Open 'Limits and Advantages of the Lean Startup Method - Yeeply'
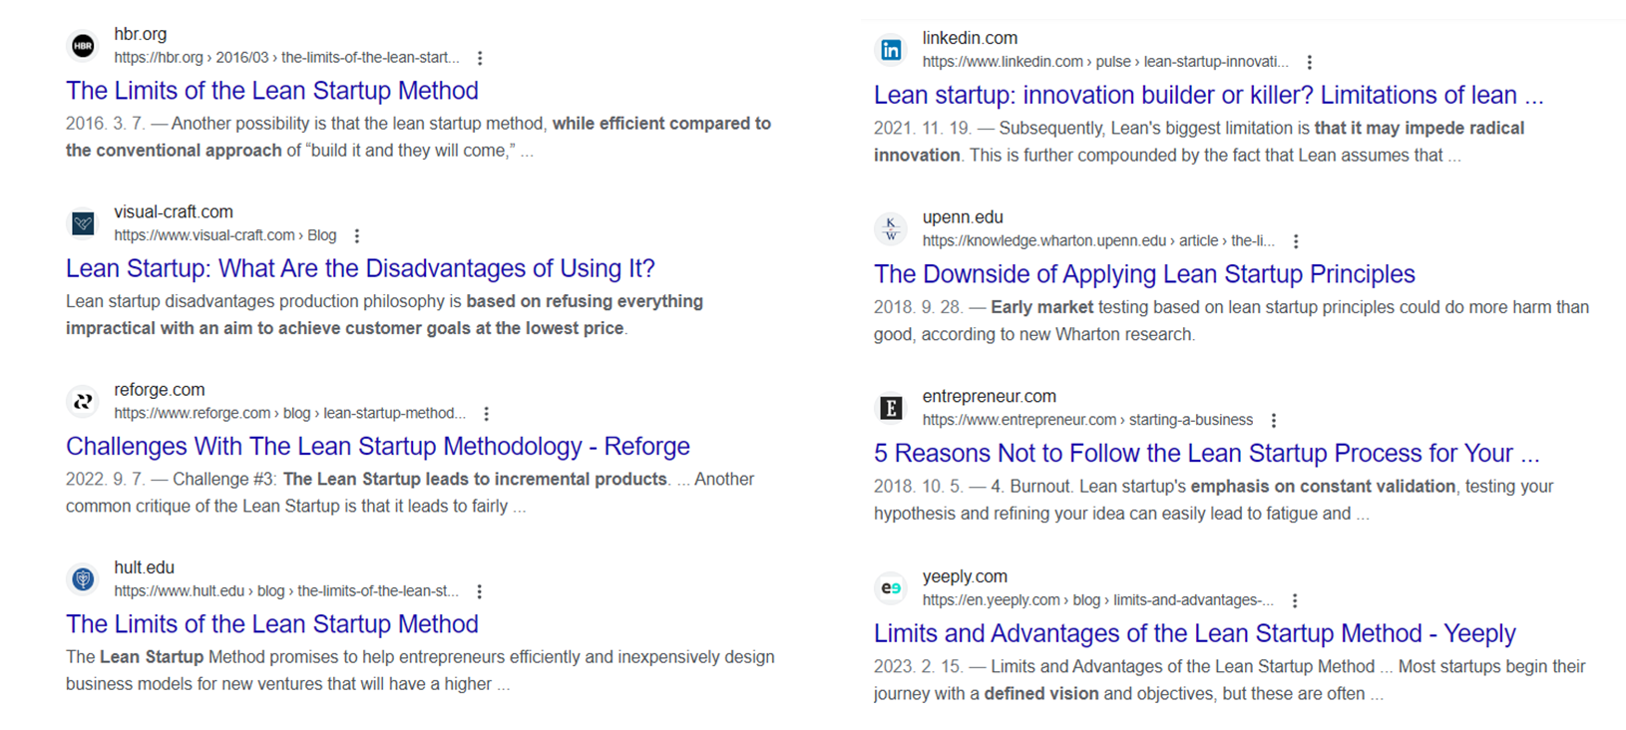 pos(1194,633)
